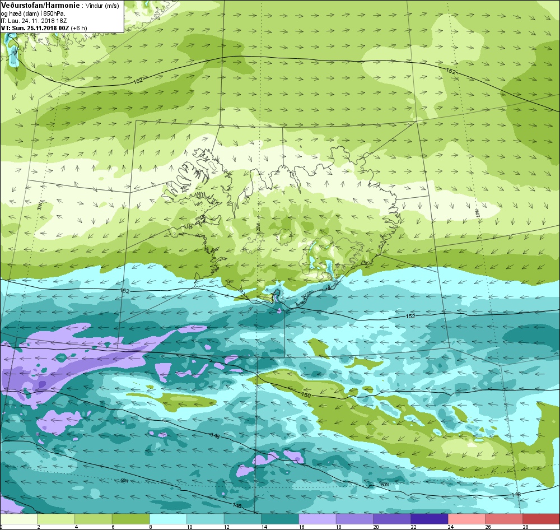The height and width of the screenshot is (530, 560).
Task: Select the 6–8 m/s green legend swatch
Action: click(130, 519)
